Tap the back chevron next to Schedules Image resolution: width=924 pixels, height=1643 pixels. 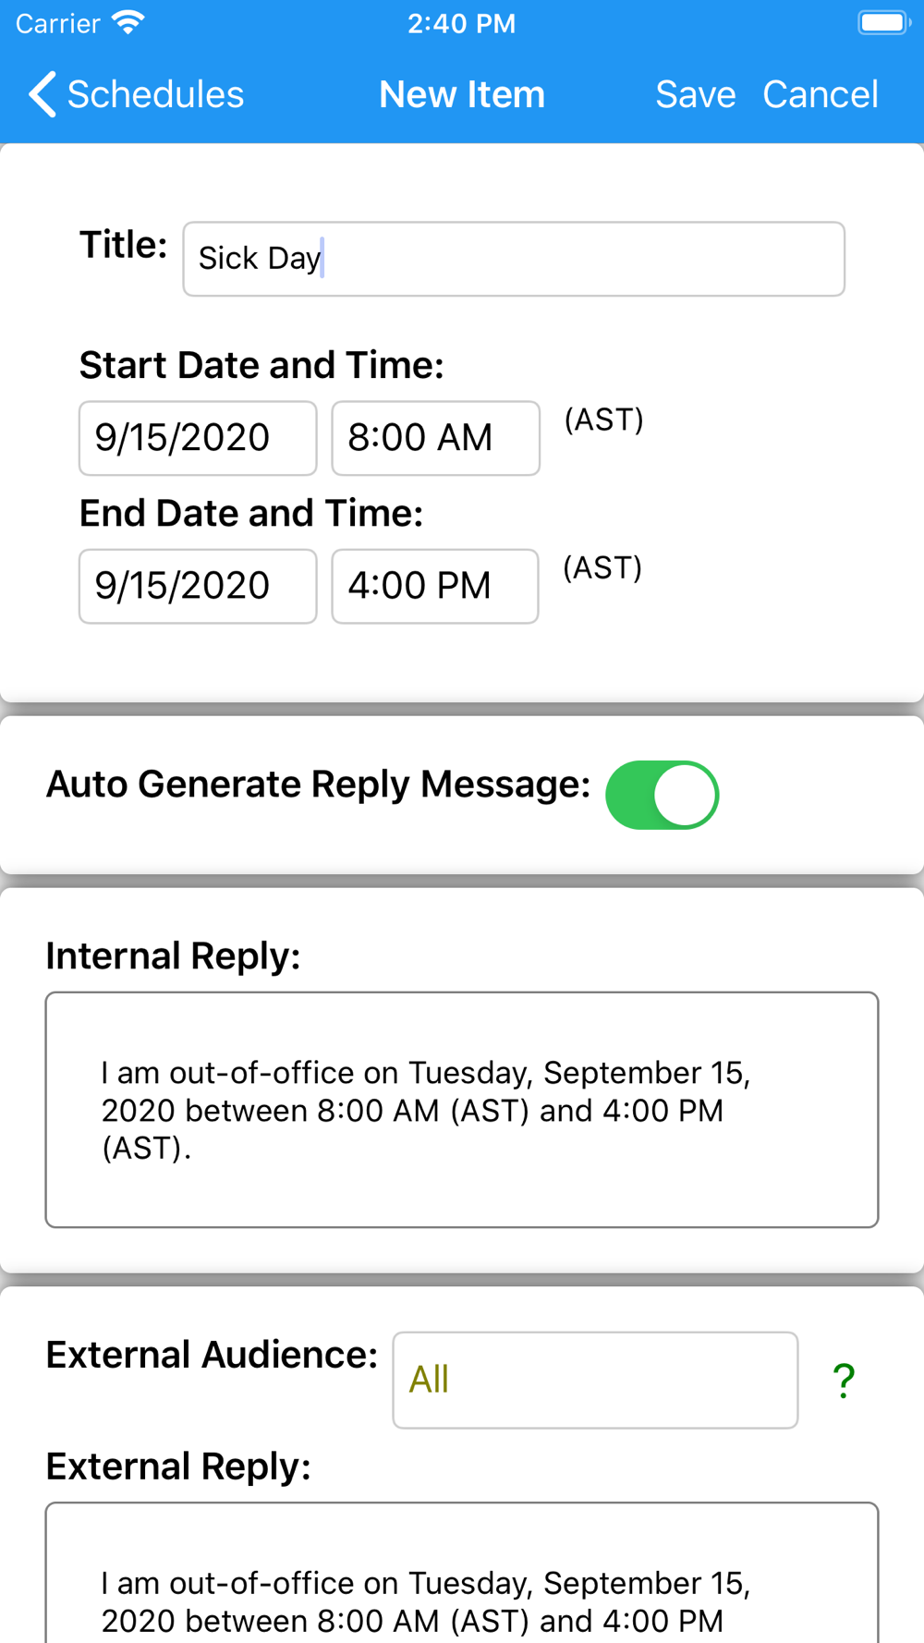point(43,94)
